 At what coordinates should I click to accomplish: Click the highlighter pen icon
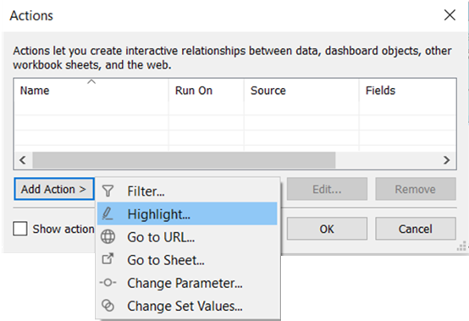point(108,213)
